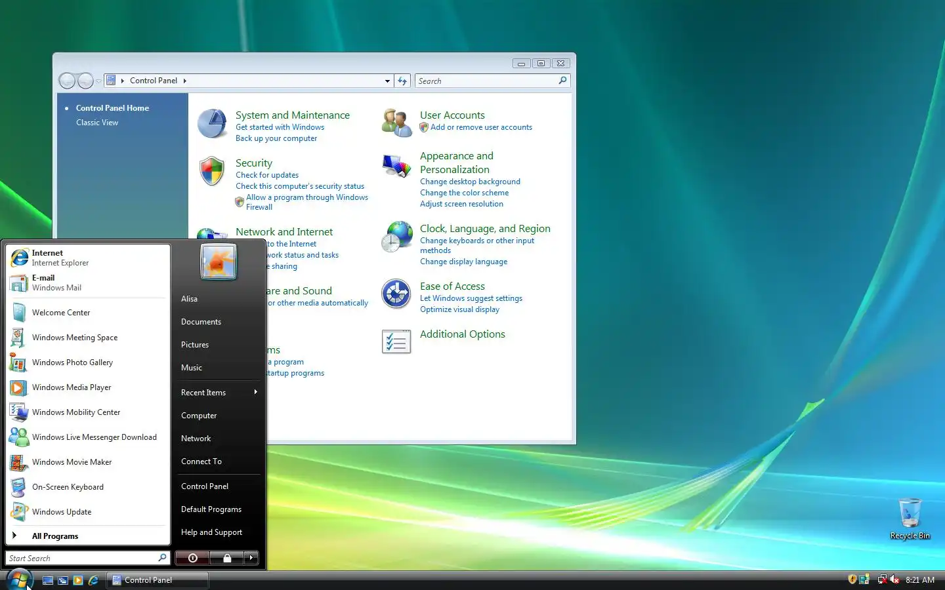Click the goldfish user picture

219,262
